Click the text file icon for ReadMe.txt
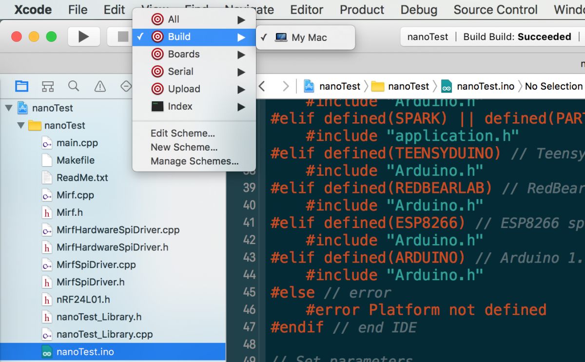Image resolution: width=585 pixels, height=362 pixels. tap(47, 178)
